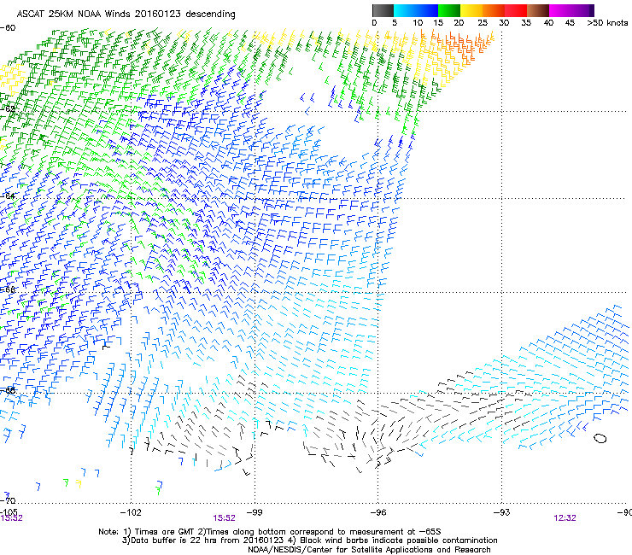Image resolution: width=632 pixels, height=555 pixels.
Task: Click the '-99' longitude label
Action: 255,512
